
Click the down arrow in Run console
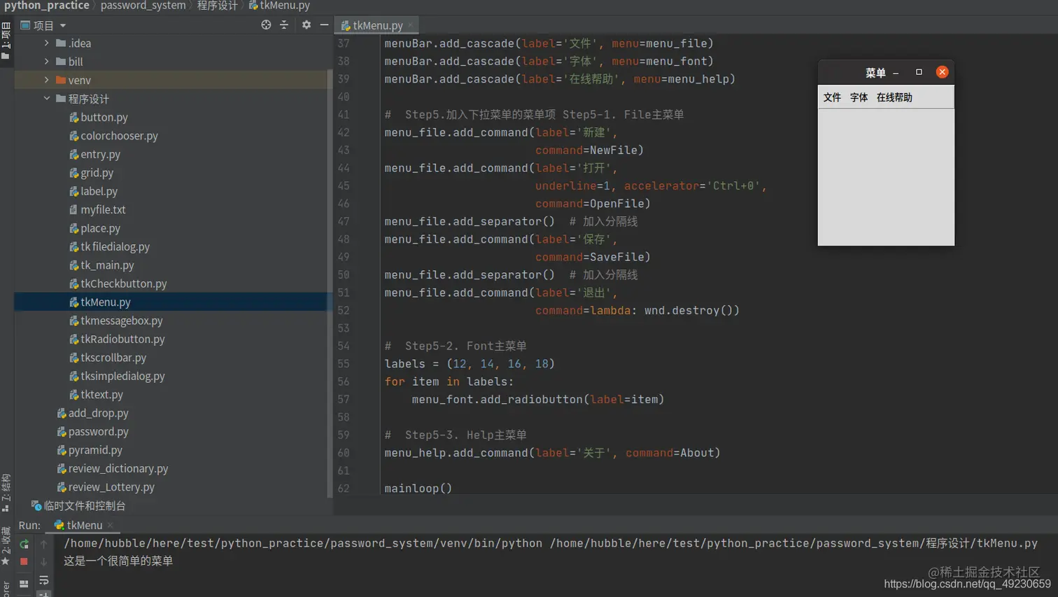[43, 561]
